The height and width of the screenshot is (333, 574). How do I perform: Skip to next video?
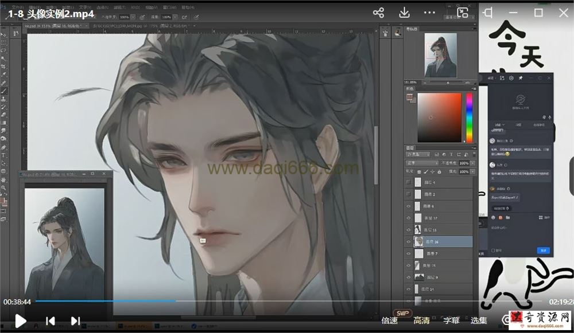click(75, 321)
